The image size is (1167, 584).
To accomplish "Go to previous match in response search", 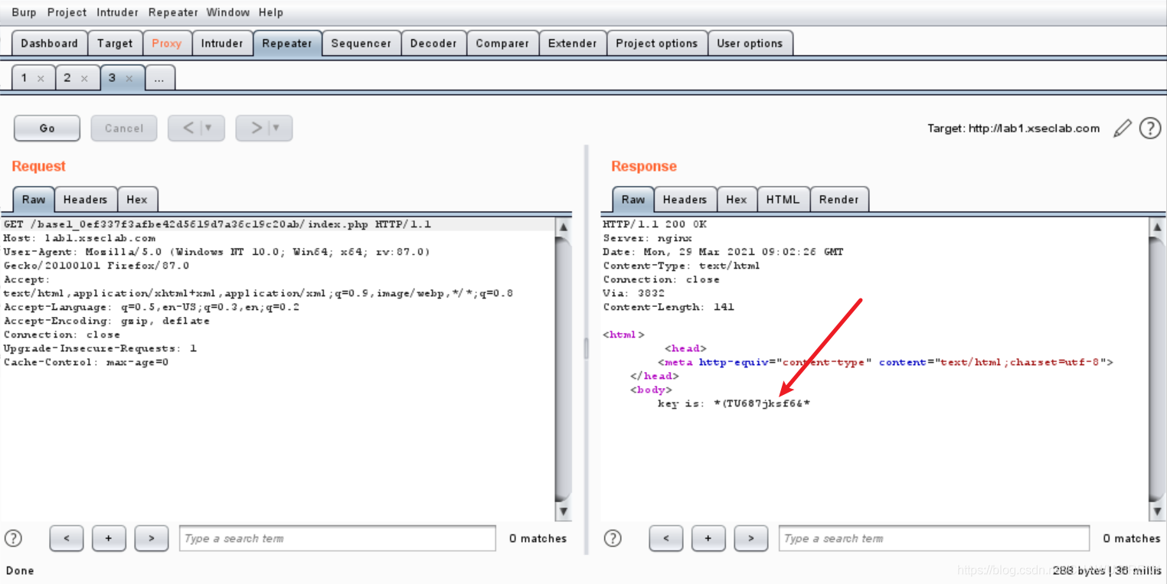I will tap(666, 538).
